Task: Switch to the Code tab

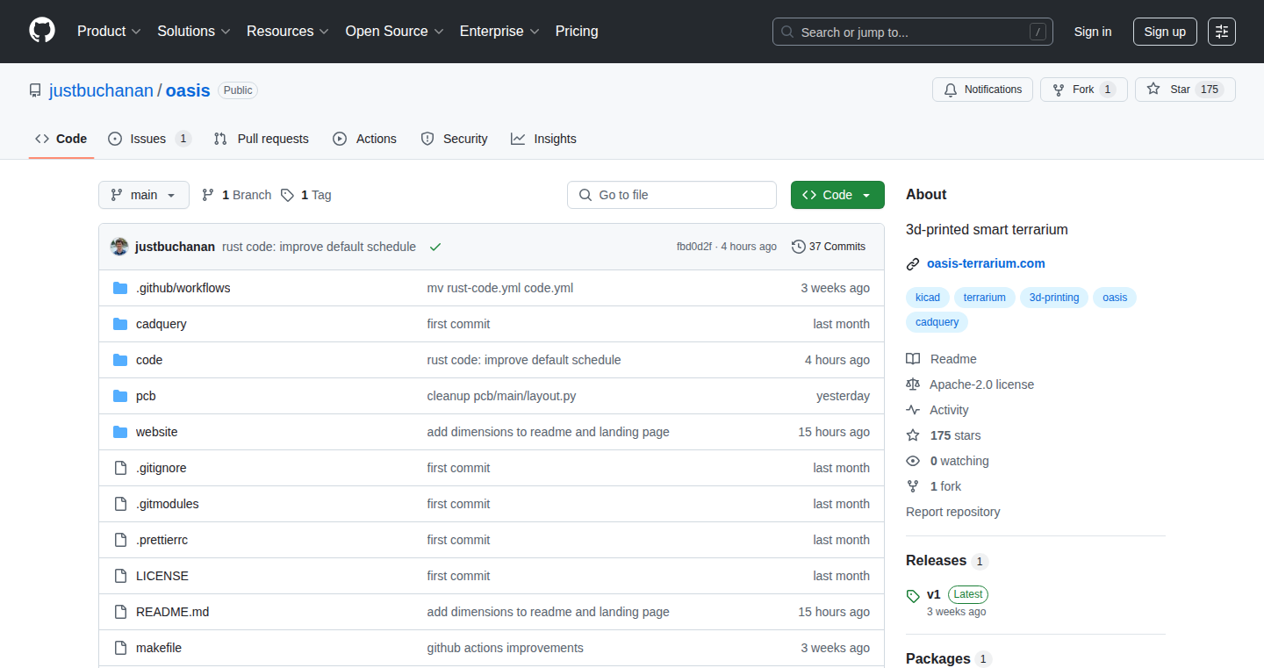Action: coord(61,139)
